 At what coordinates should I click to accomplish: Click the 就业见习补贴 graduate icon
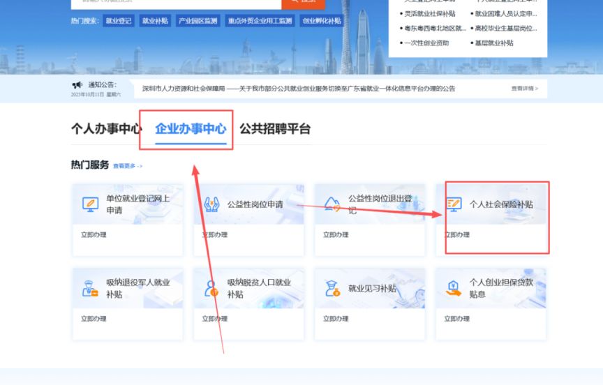coord(333,289)
